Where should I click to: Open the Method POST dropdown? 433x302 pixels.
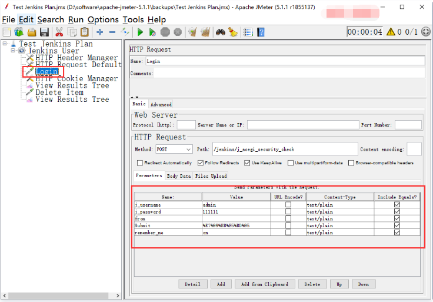click(x=174, y=149)
